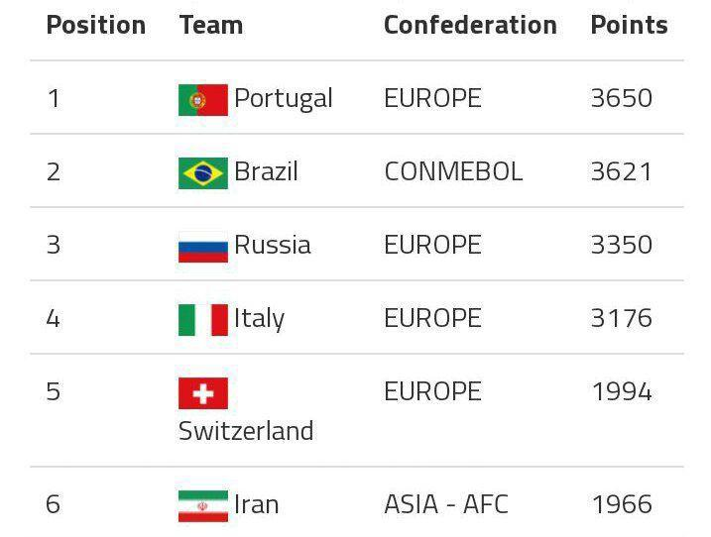
Task: Select the Points column header
Action: click(629, 26)
